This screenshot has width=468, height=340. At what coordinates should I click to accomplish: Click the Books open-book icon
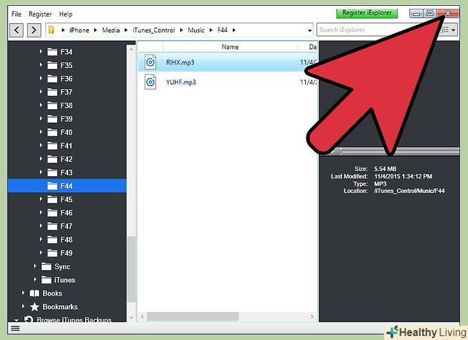(x=34, y=294)
